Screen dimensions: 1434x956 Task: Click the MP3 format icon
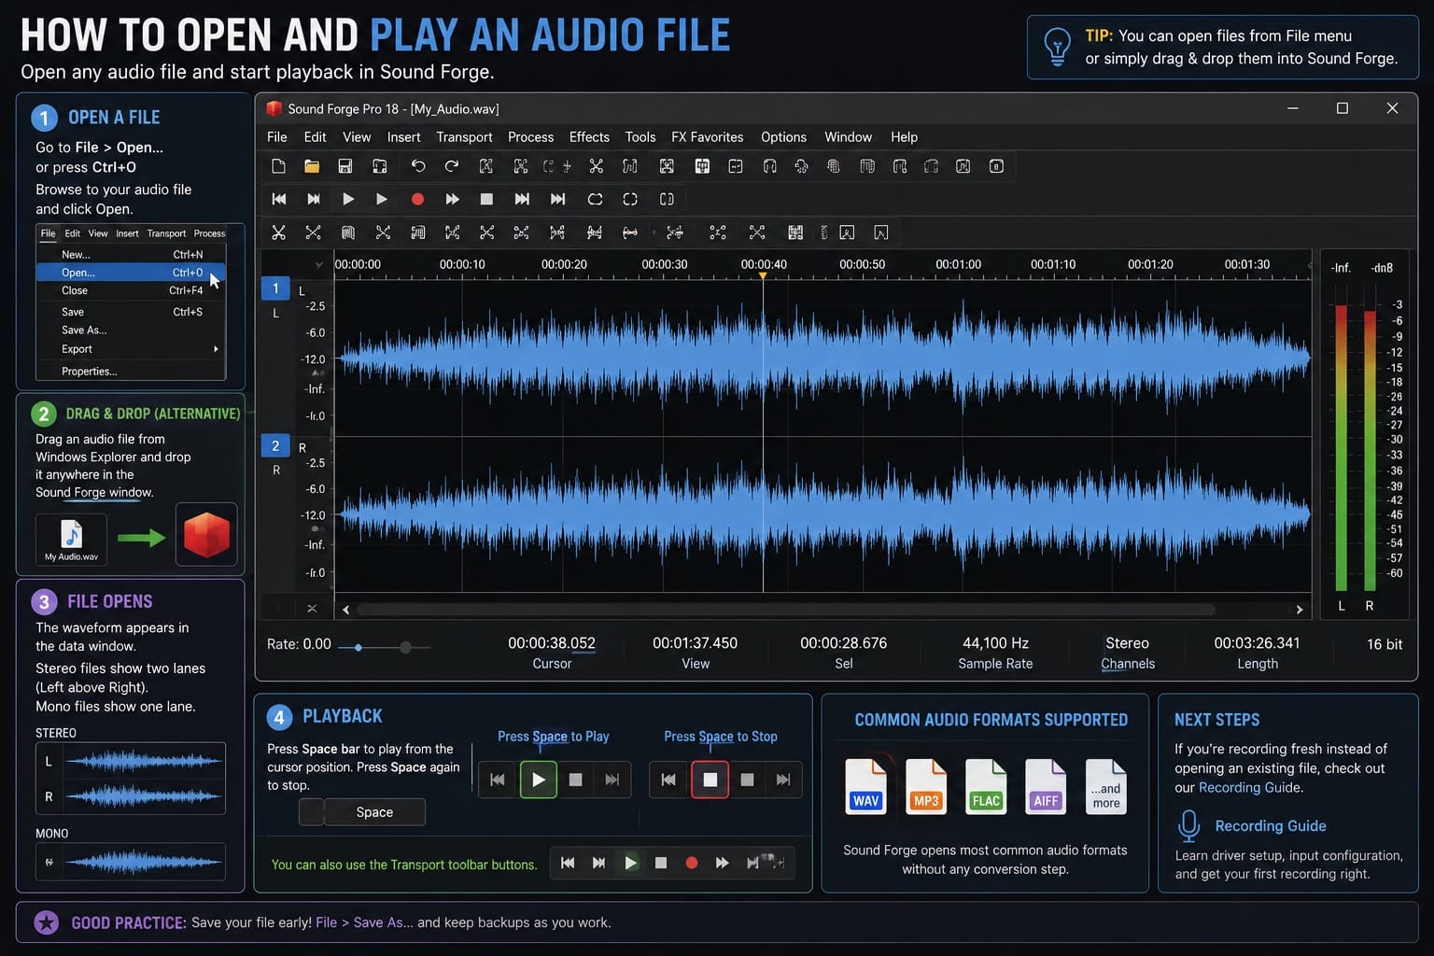click(x=926, y=786)
